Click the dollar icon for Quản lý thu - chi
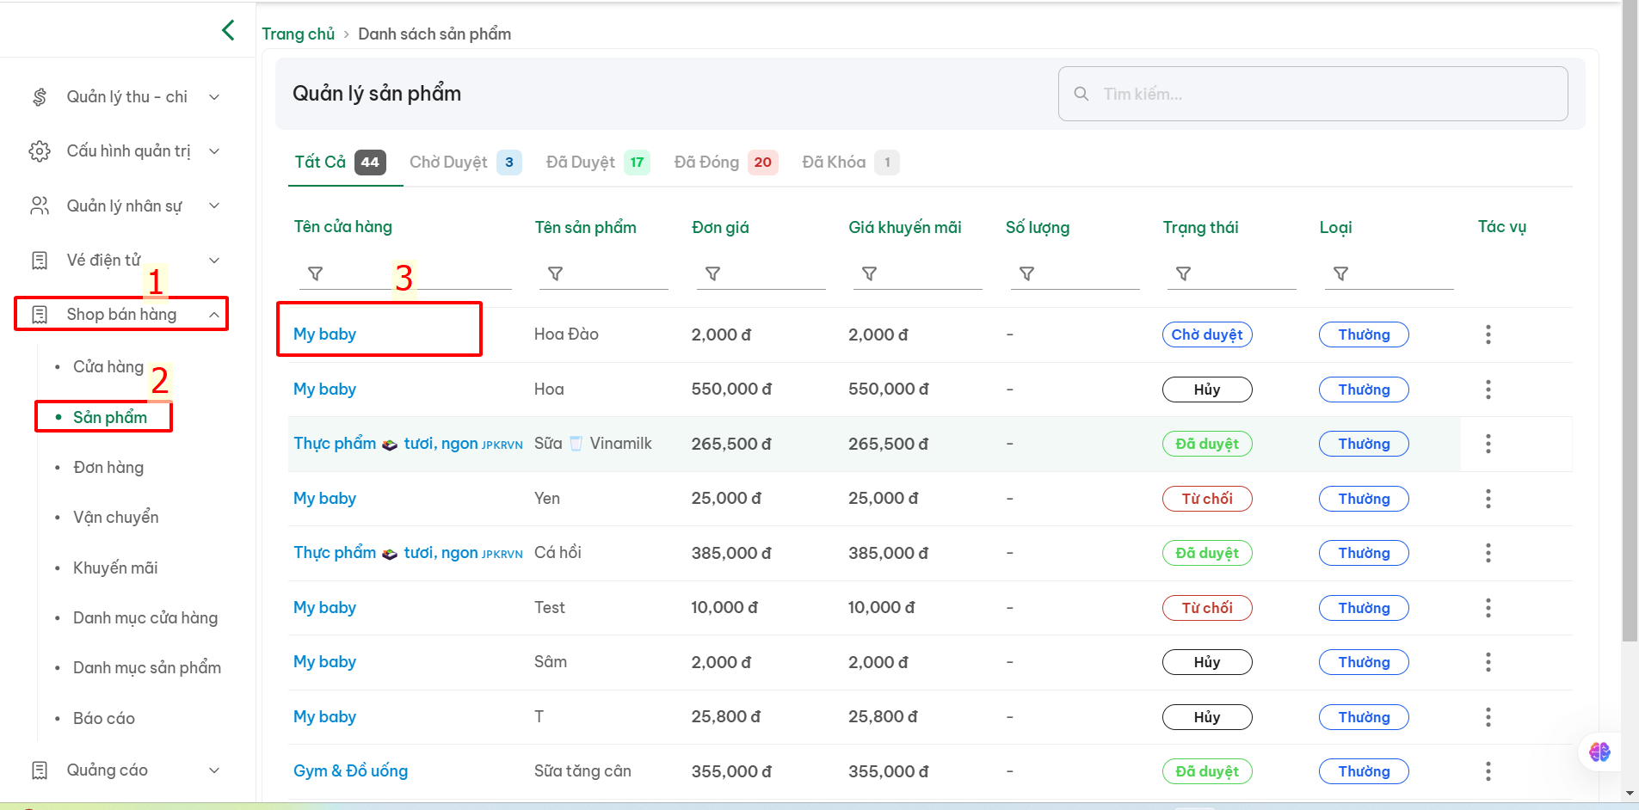Viewport: 1639px width, 810px height. pos(40,97)
